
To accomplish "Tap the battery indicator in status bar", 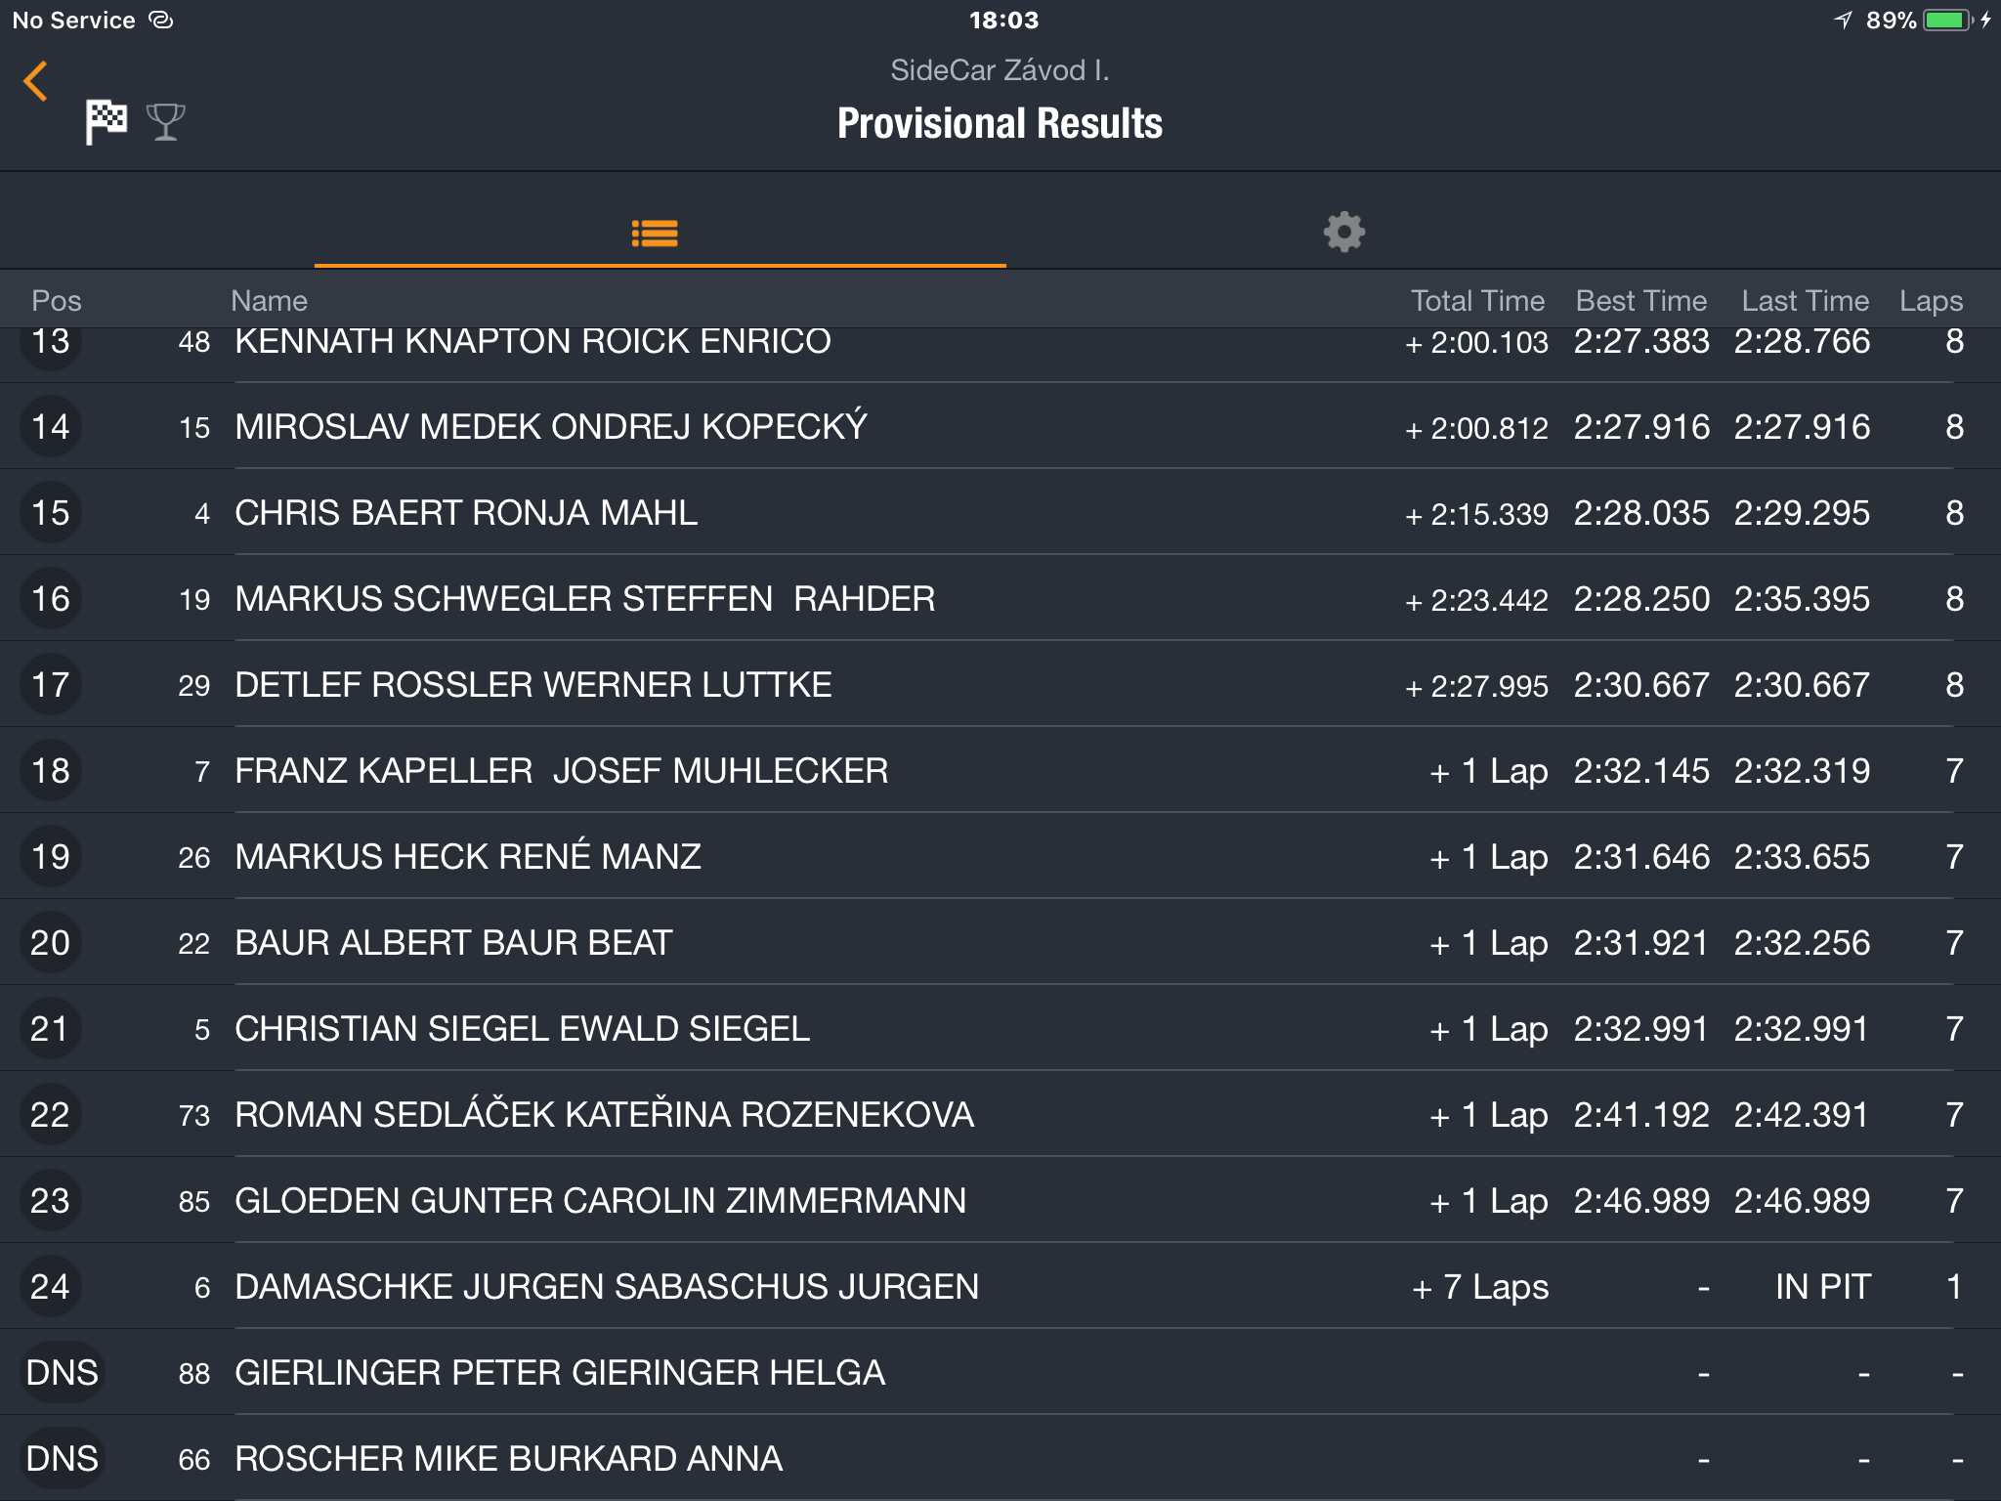I will tap(1948, 20).
